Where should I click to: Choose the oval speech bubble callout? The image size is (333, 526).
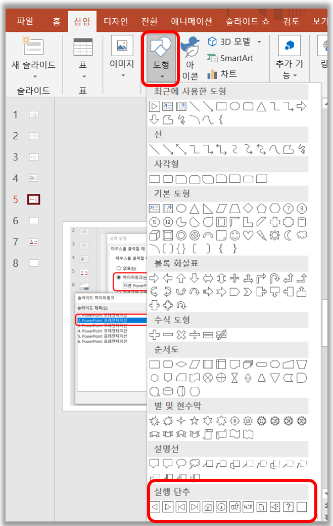pos(181,464)
